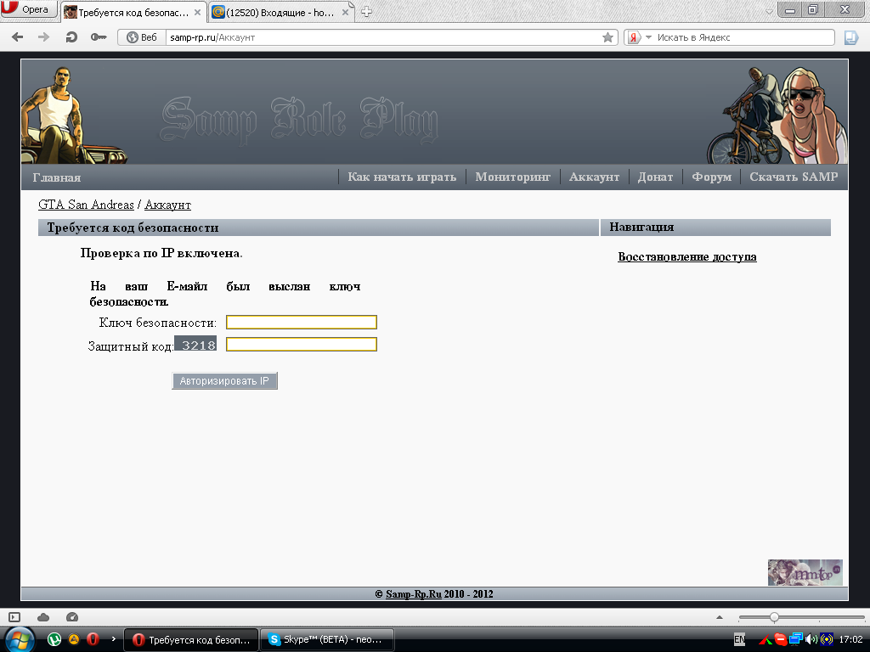Minimize the Opera window
Screen dimensions: 870x652
click(x=790, y=9)
